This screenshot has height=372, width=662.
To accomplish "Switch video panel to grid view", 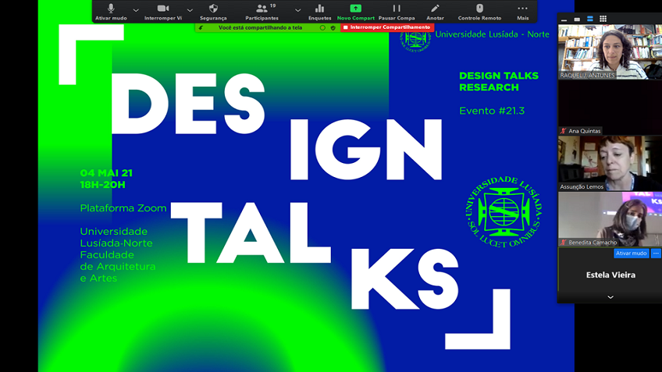I will coord(603,19).
